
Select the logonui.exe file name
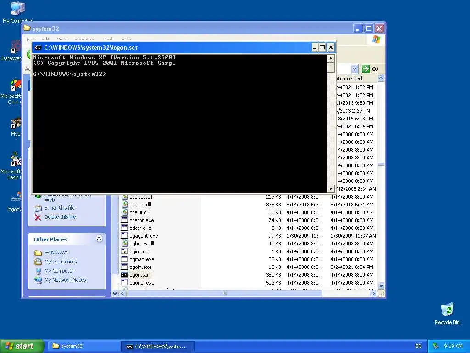coord(141,283)
